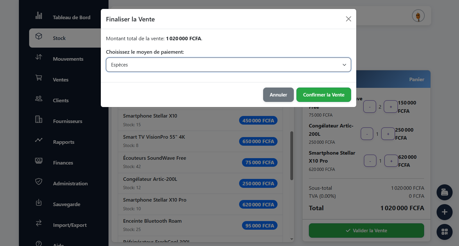Click the floating plus icon button

(x=445, y=212)
